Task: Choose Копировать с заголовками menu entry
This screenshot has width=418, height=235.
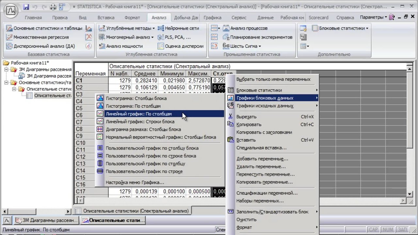Action: [264, 132]
